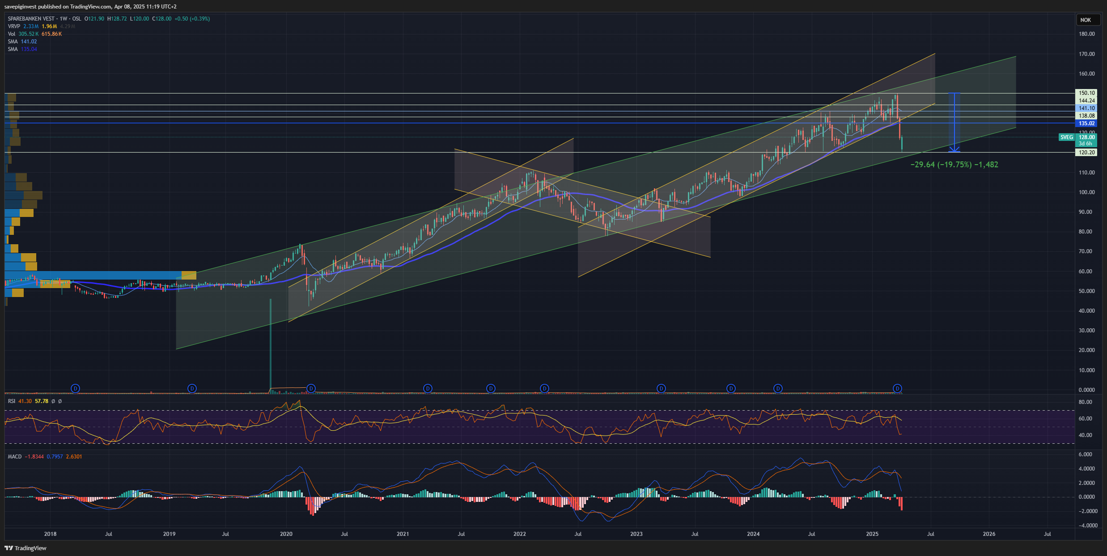
Task: Select the dividend marker in spring 2021
Action: click(x=428, y=388)
